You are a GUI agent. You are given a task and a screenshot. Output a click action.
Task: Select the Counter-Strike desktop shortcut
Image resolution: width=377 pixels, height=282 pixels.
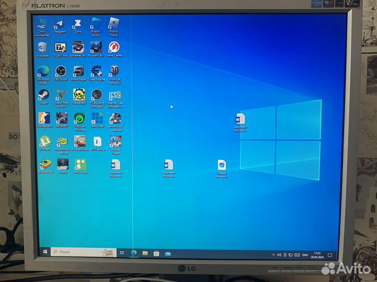point(44,122)
